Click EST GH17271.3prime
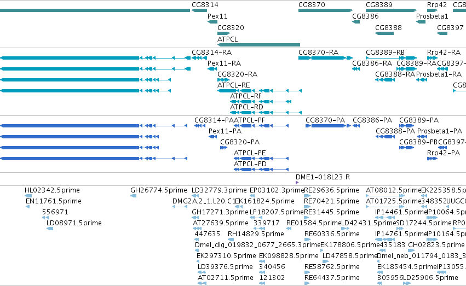 [220, 212]
